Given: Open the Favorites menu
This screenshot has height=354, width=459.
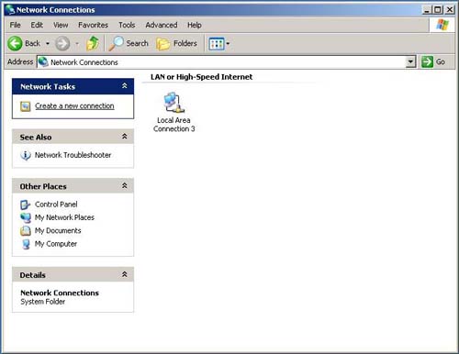Looking at the screenshot, I should [93, 25].
